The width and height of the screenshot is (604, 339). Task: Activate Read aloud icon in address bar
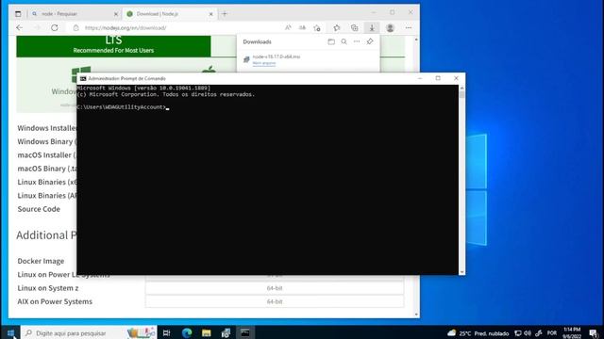[x=288, y=27]
